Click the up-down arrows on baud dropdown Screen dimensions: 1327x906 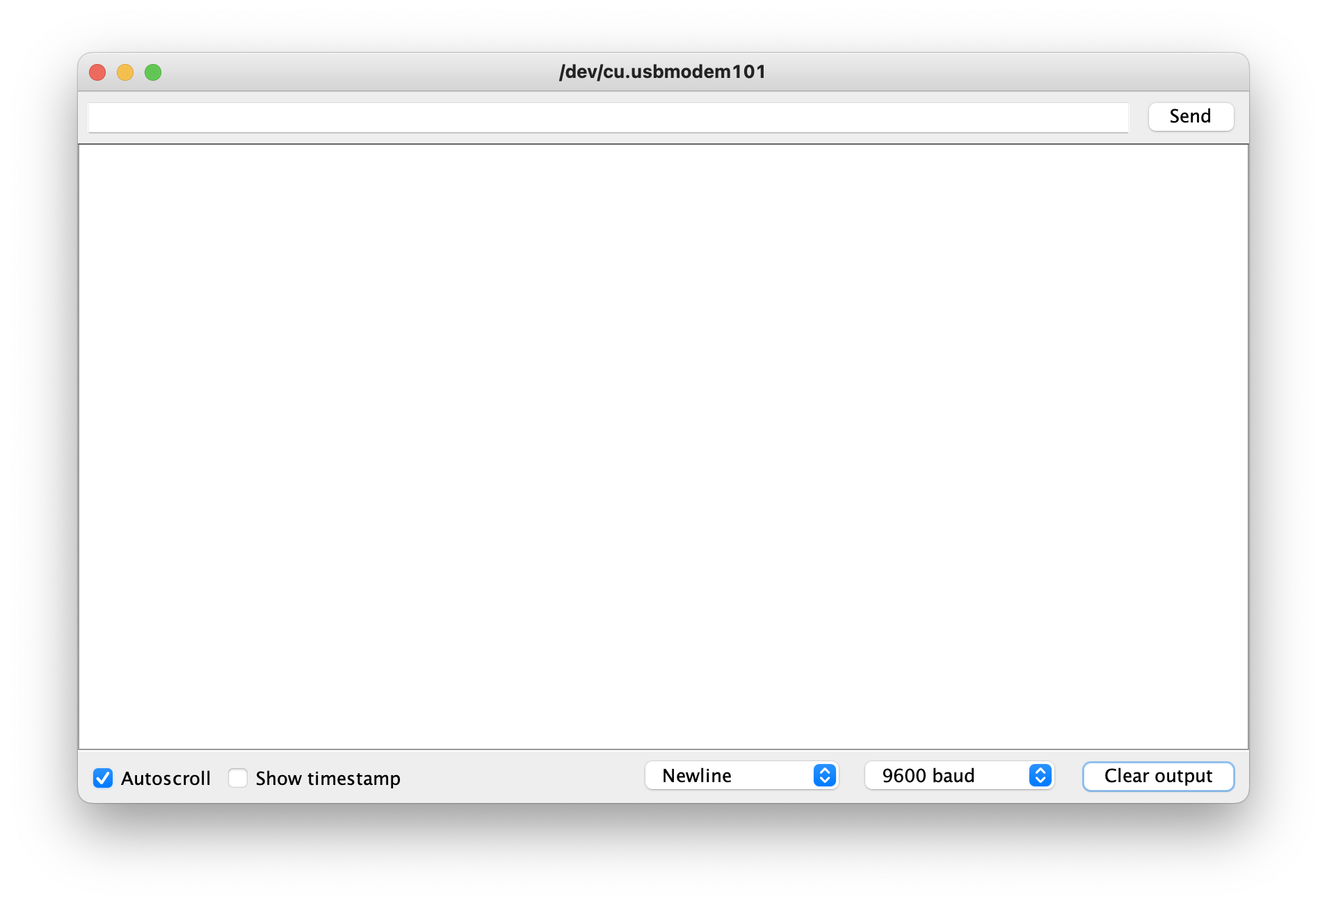[x=1040, y=775]
